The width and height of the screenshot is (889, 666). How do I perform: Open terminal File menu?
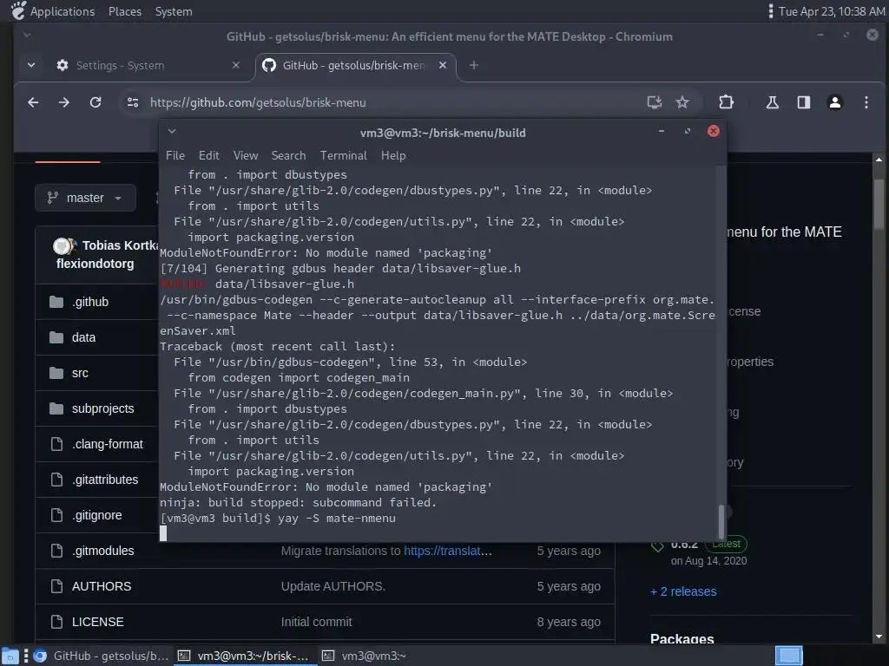(x=175, y=156)
